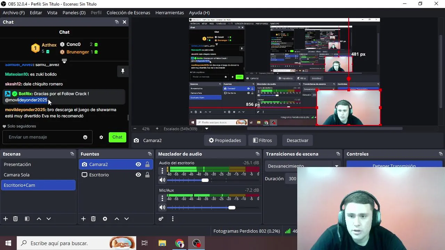Float the Mezclador de audio dock
This screenshot has height=250, width=445.
tap(258, 154)
